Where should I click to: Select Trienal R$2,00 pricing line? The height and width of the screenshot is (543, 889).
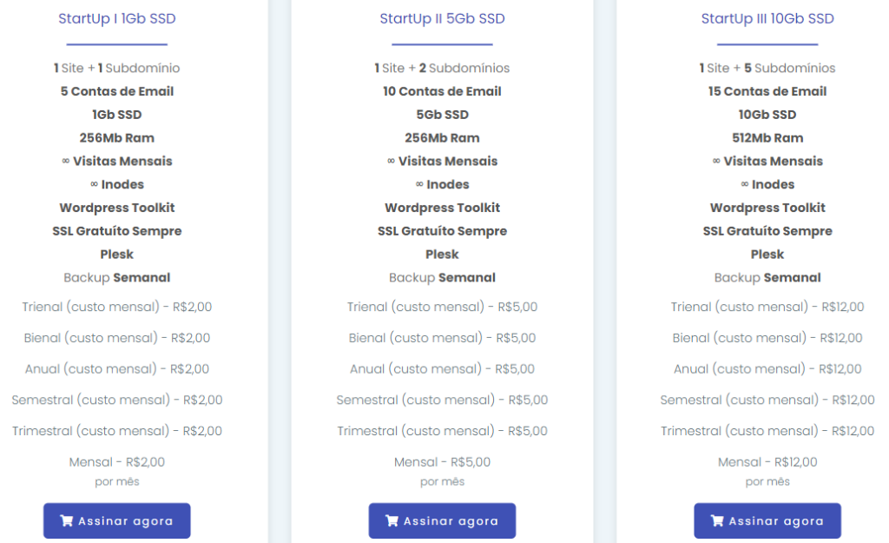click(x=117, y=307)
